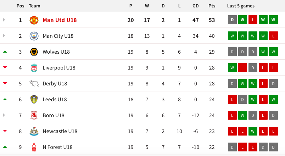Click the GD column header
Viewport: 285px width, 156px height.
point(195,6)
